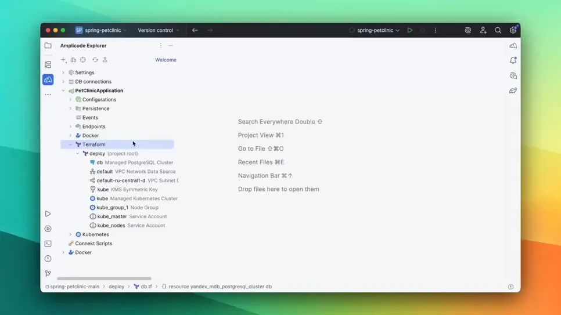Image resolution: width=561 pixels, height=315 pixels.
Task: Open the Notifications bell icon
Action: (513, 60)
